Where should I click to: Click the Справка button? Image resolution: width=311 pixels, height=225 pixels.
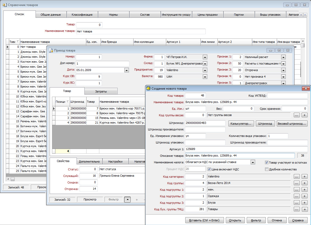coord(298,220)
